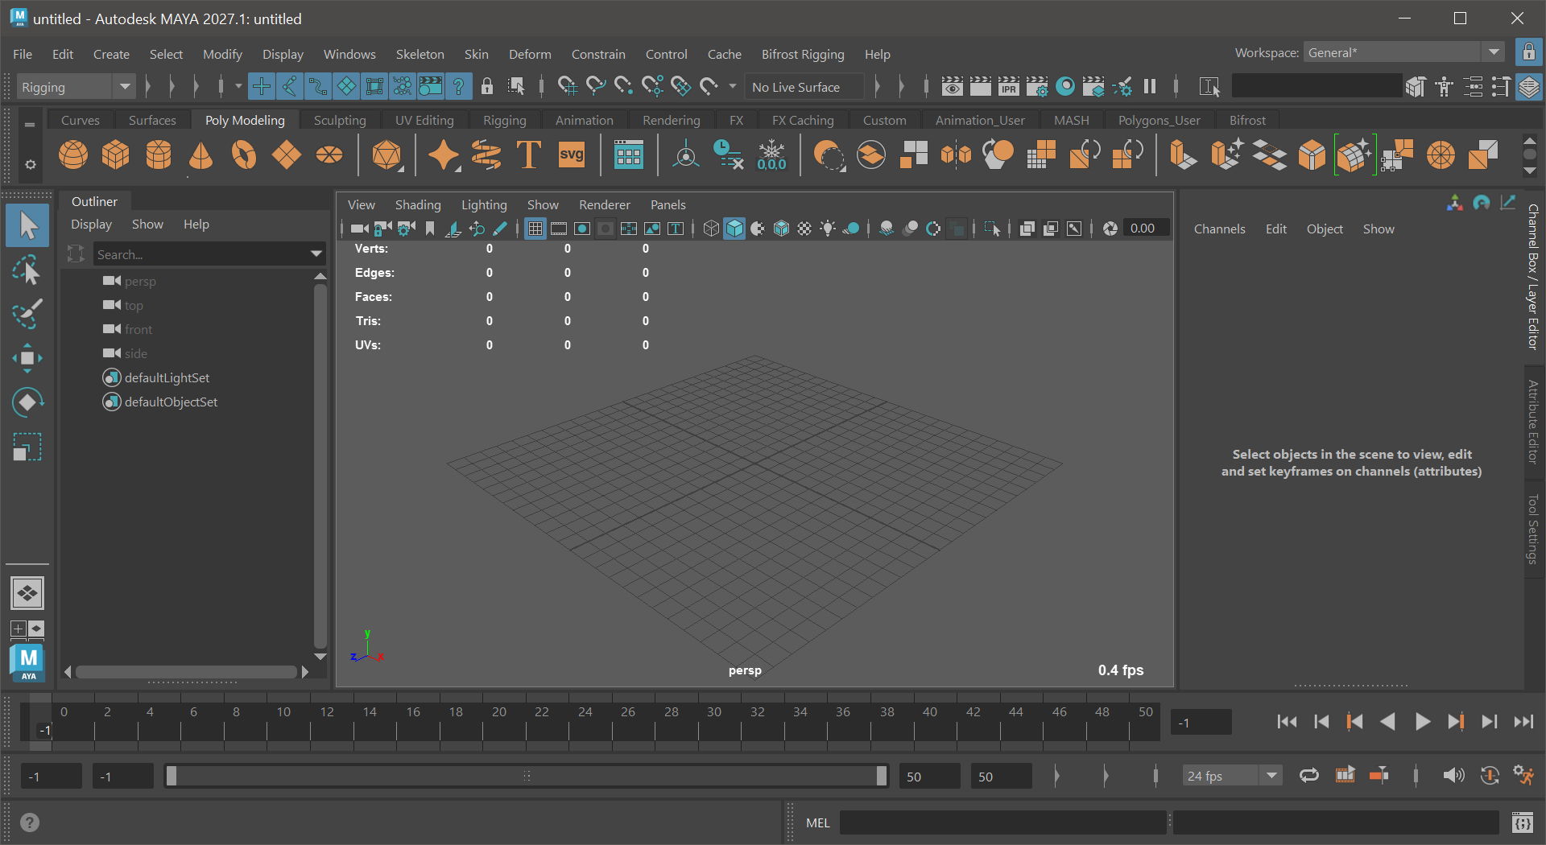The width and height of the screenshot is (1546, 845).
Task: Create a polygon torus from shelf
Action: (x=244, y=155)
